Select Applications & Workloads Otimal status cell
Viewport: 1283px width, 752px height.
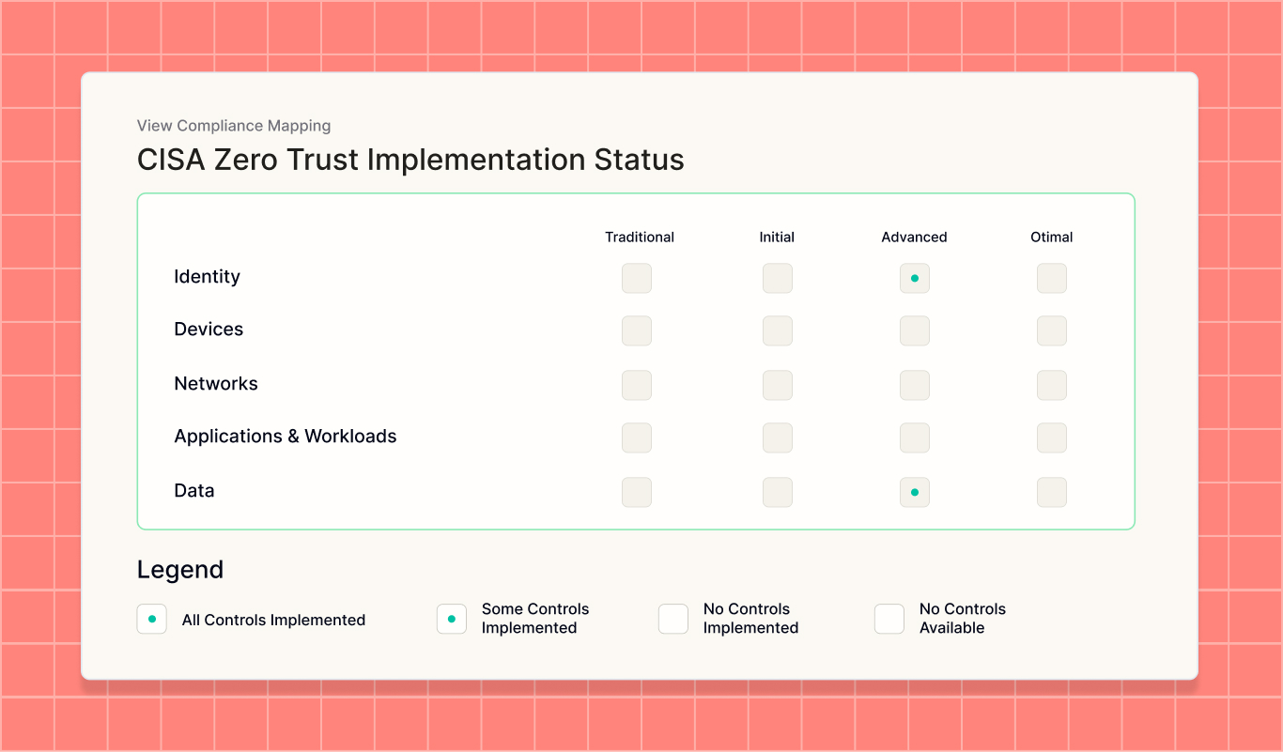[x=1052, y=437]
